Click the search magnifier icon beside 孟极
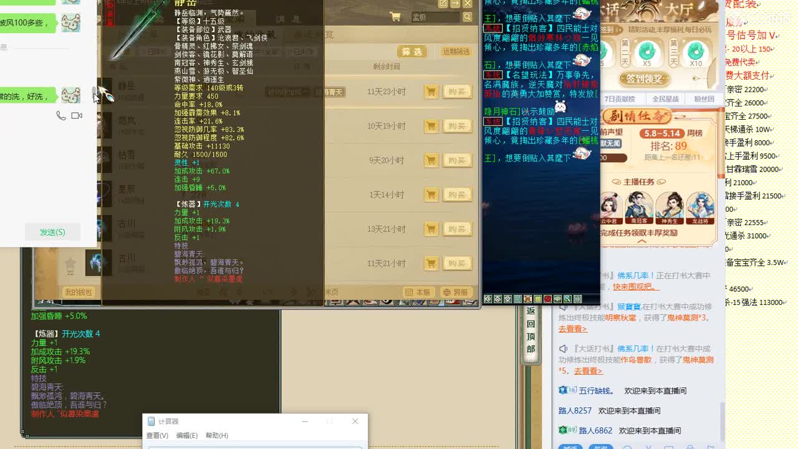This screenshot has width=798, height=449. 467,17
